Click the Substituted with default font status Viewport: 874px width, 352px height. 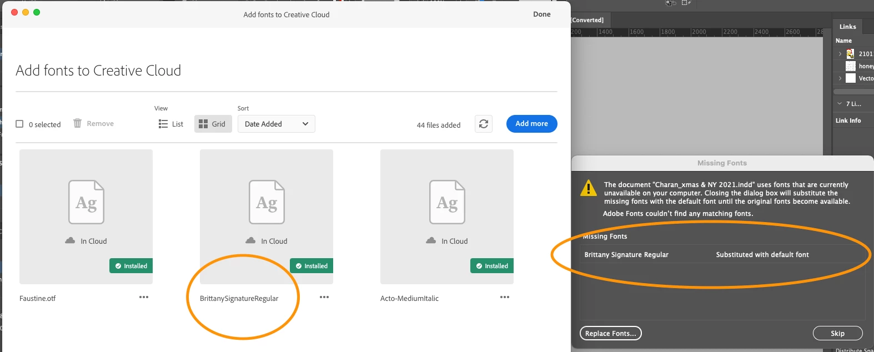coord(762,254)
